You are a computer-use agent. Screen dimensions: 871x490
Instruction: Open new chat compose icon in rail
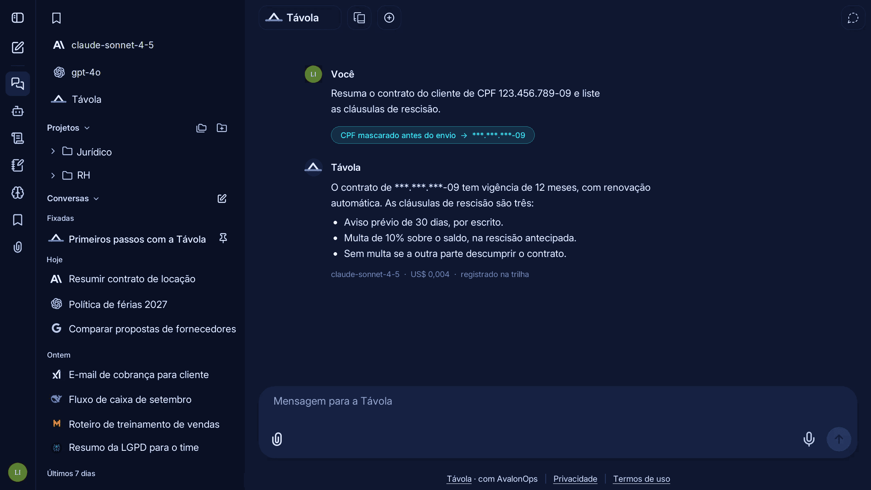[x=17, y=47]
